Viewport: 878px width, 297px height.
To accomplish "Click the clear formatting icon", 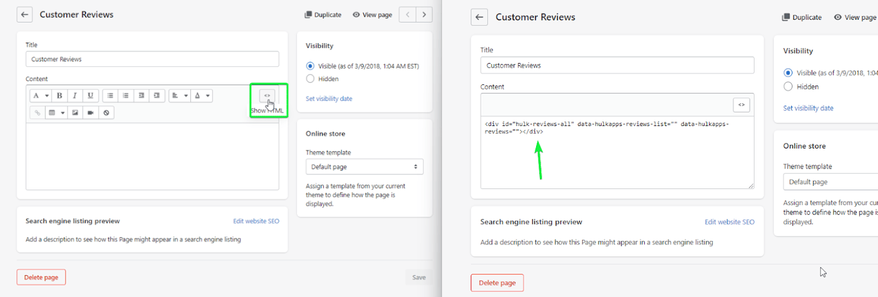I will (x=107, y=113).
